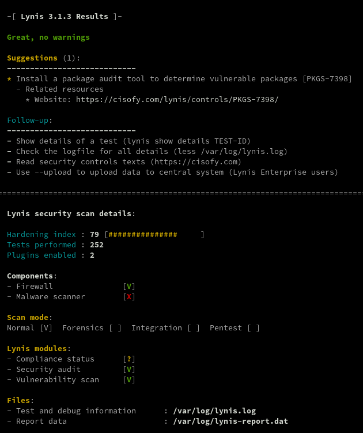Click the Vulnerability scan V status marker
This screenshot has width=363, height=433.
click(x=129, y=380)
